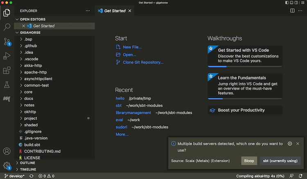Open the CONTRIBUTING.md file

pyautogui.click(x=54, y=151)
